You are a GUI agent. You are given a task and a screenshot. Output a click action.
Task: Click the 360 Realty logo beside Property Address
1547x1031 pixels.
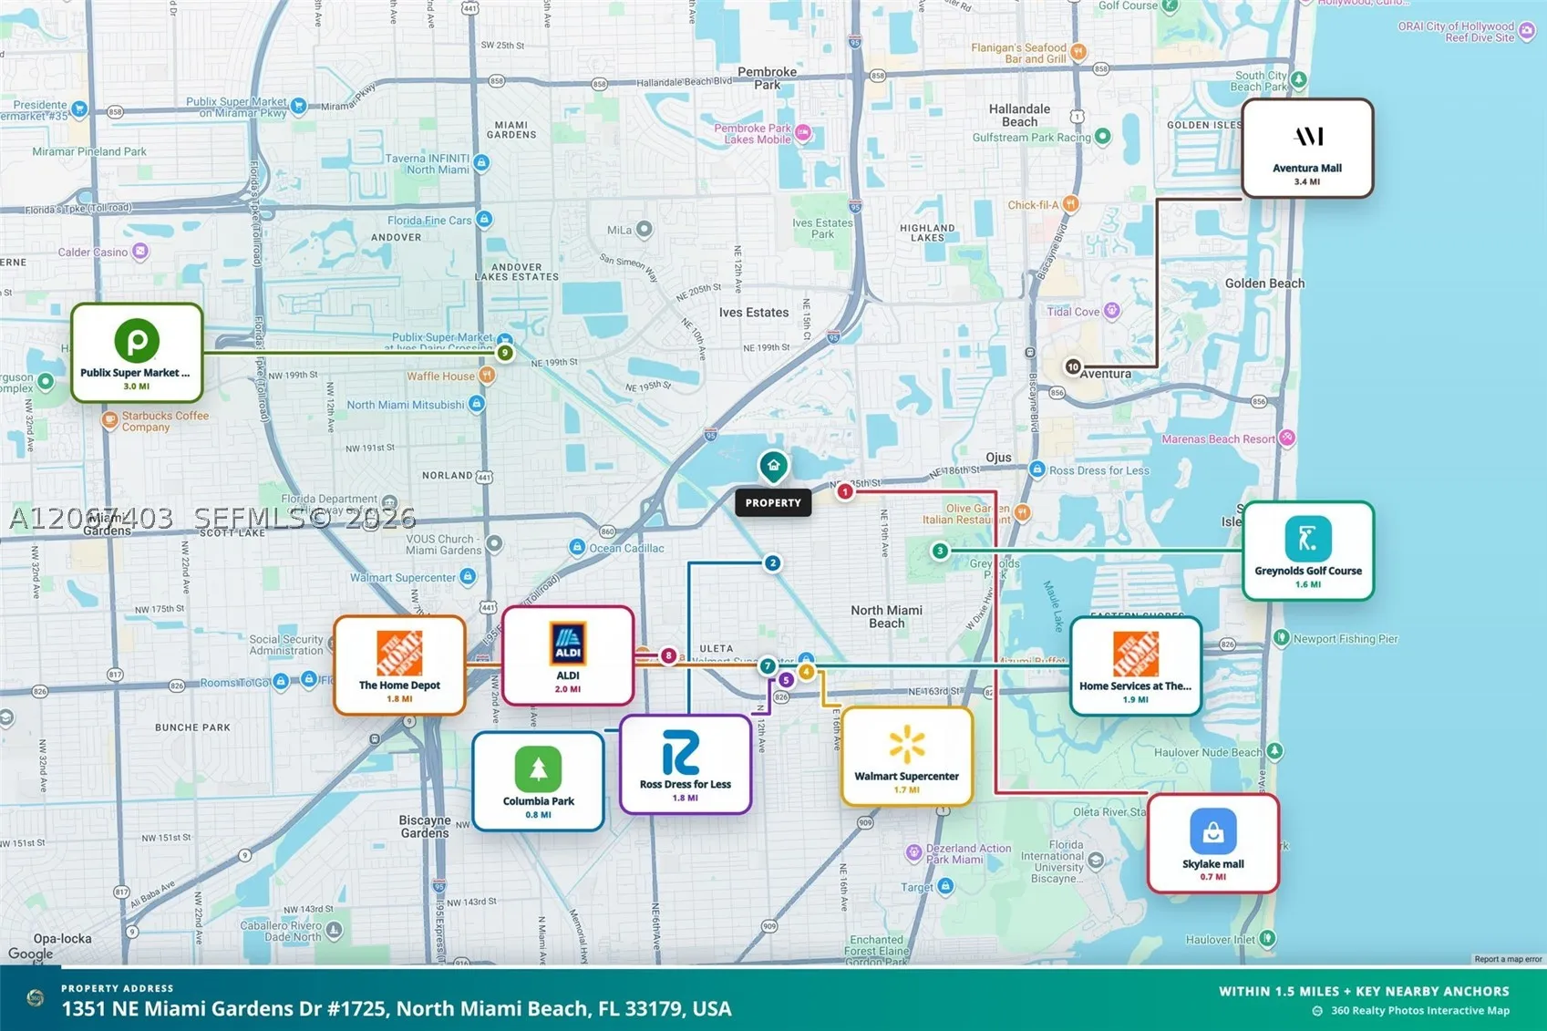tap(36, 998)
